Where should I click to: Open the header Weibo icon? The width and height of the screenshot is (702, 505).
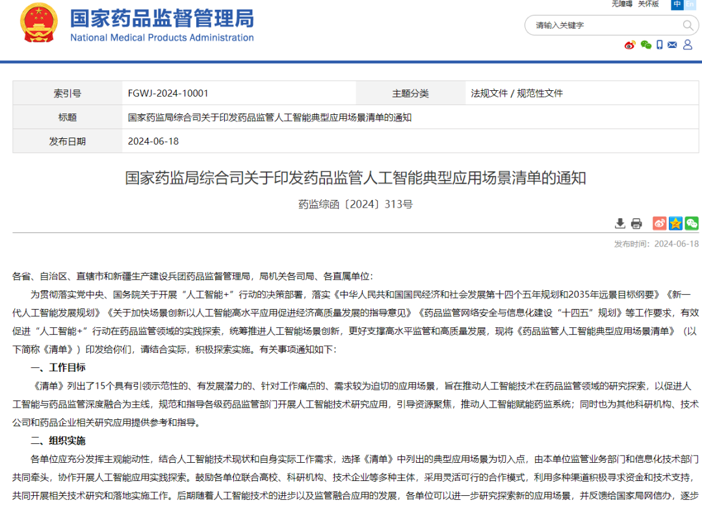tap(629, 45)
